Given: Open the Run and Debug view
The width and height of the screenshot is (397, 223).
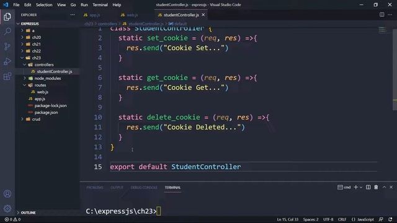Looking at the screenshot, I should [x=7, y=61].
